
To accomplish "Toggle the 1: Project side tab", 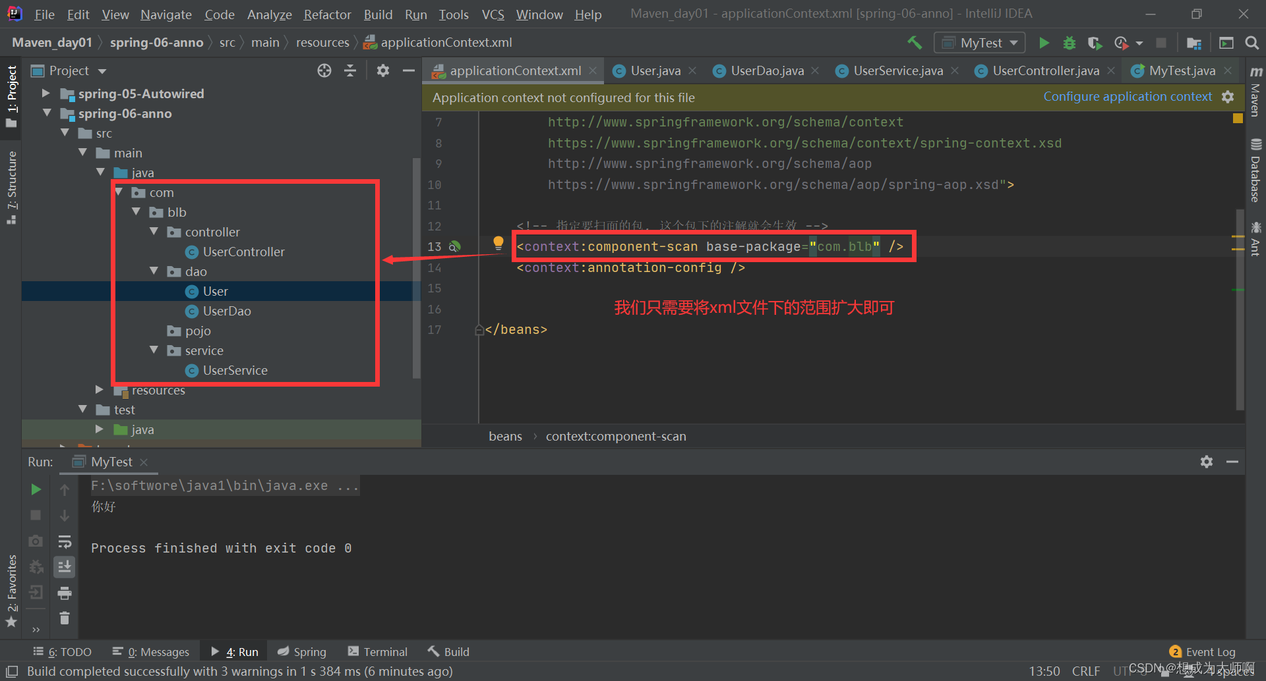I will 11,96.
